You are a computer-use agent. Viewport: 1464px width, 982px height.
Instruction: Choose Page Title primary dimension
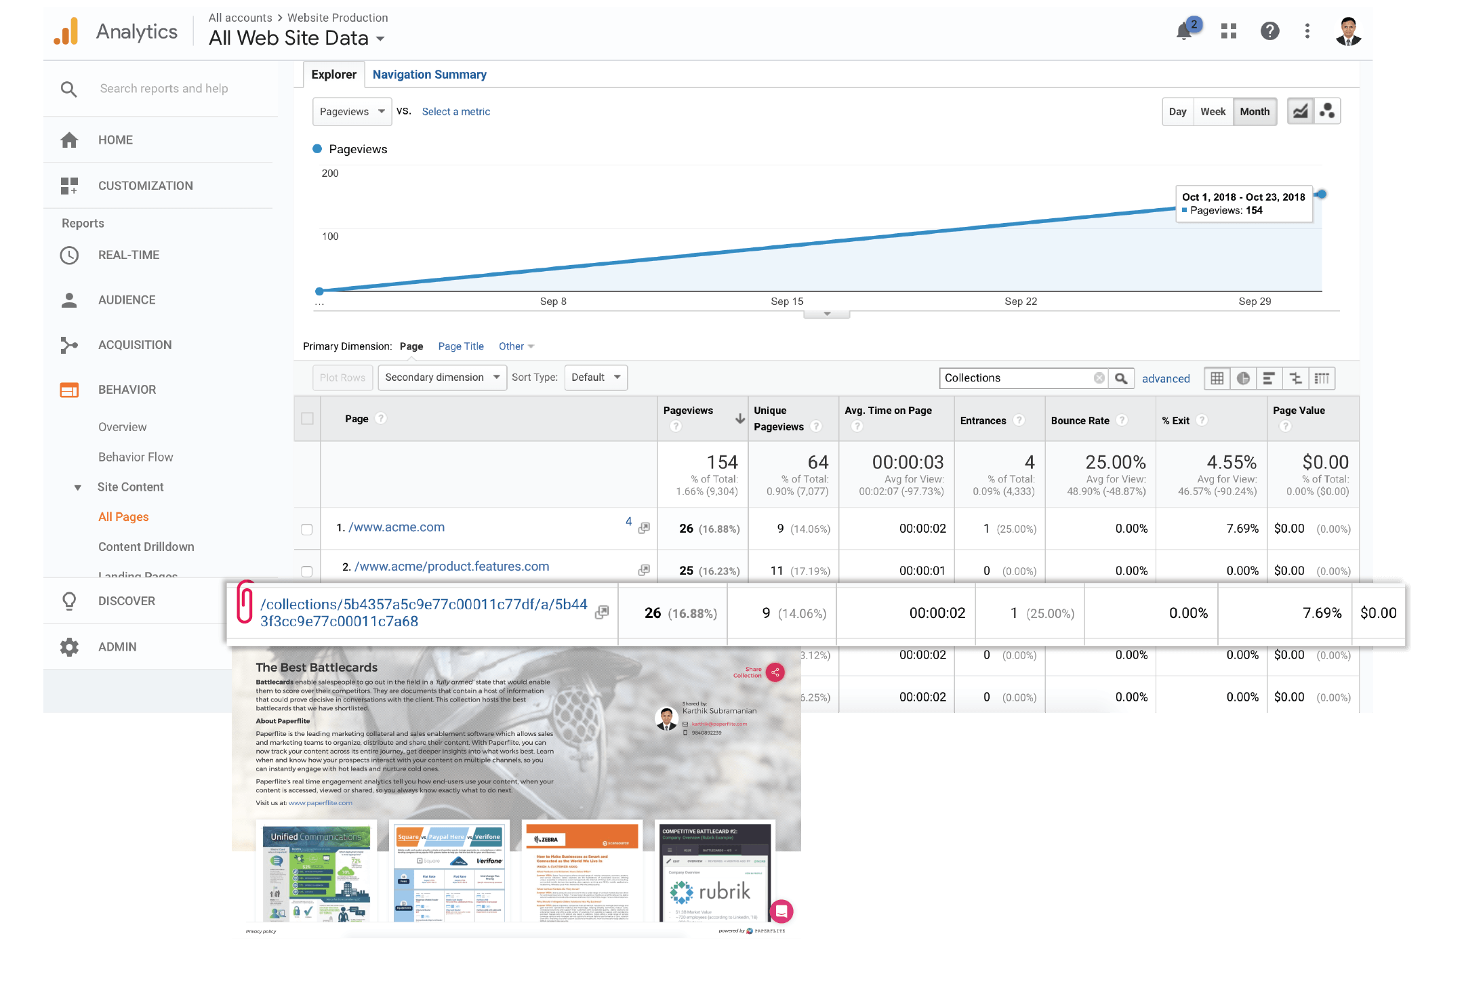[x=461, y=346]
